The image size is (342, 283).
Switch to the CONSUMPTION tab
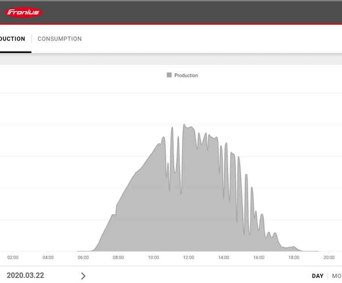59,39
